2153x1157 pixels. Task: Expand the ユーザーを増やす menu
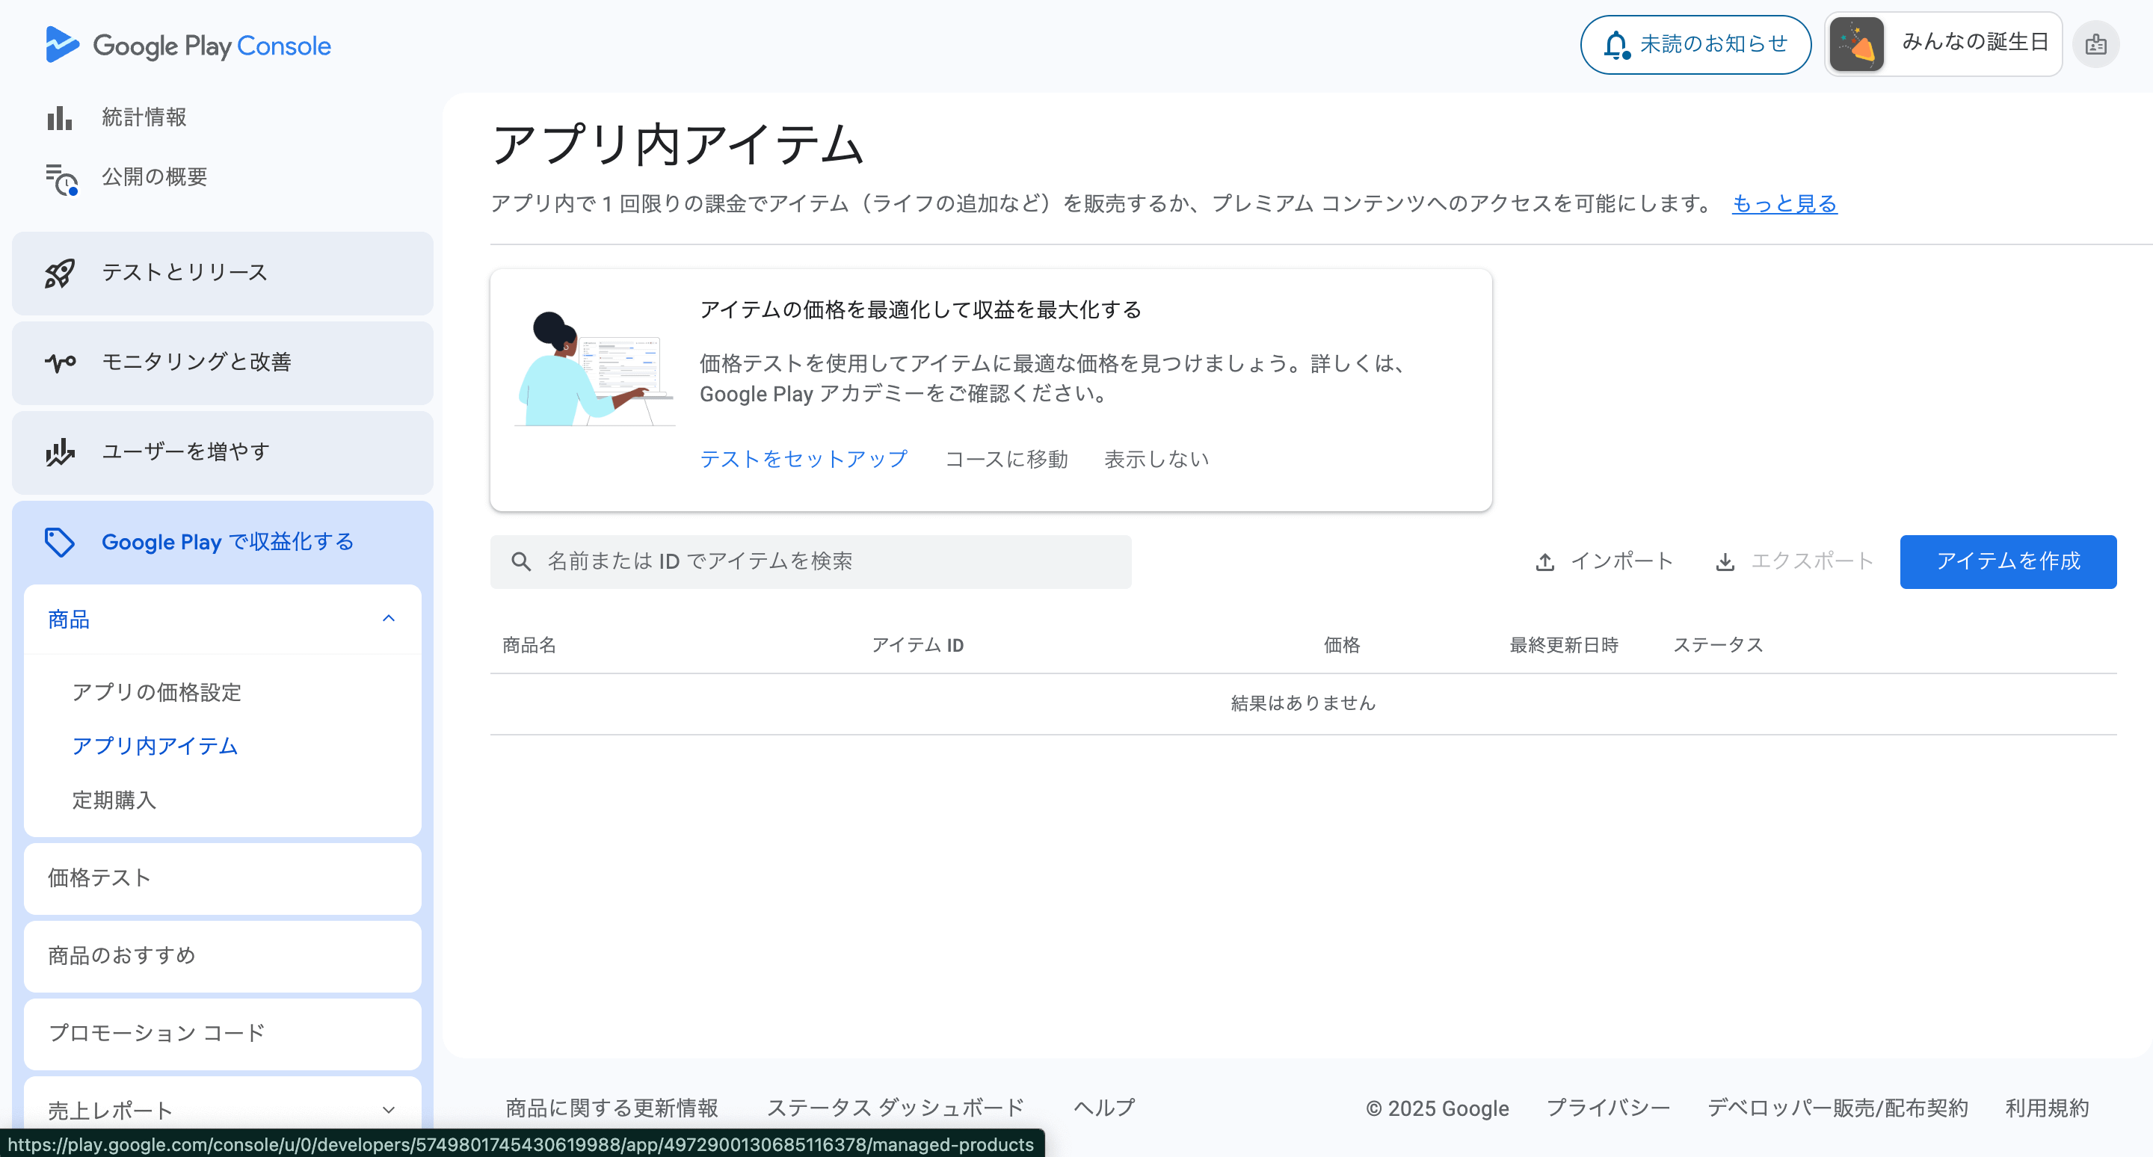point(222,452)
